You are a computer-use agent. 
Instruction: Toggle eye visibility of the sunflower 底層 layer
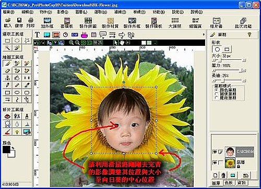[x=215, y=162]
